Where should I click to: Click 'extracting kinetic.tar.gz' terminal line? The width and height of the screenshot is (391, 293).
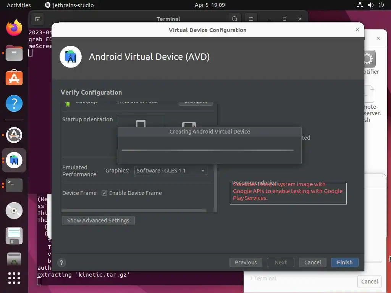point(84,275)
